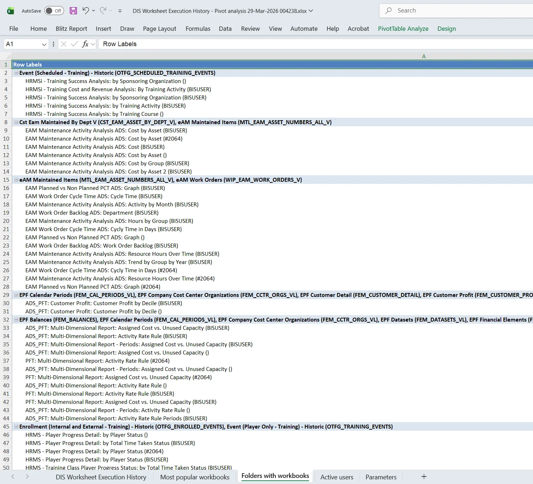Image resolution: width=533 pixels, height=484 pixels.
Task: Open the Design ribbon tab
Action: (x=446, y=29)
